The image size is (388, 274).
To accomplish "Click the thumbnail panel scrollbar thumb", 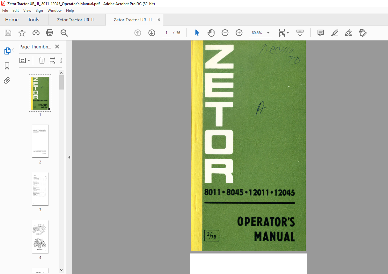I will 62,82.
